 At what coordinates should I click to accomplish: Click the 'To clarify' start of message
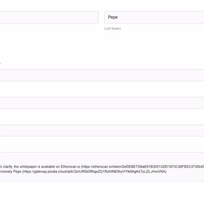[x=6, y=167]
